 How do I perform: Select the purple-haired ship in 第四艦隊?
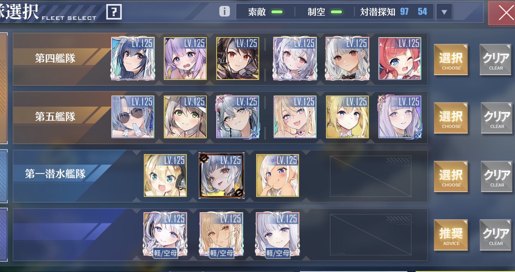(185, 58)
